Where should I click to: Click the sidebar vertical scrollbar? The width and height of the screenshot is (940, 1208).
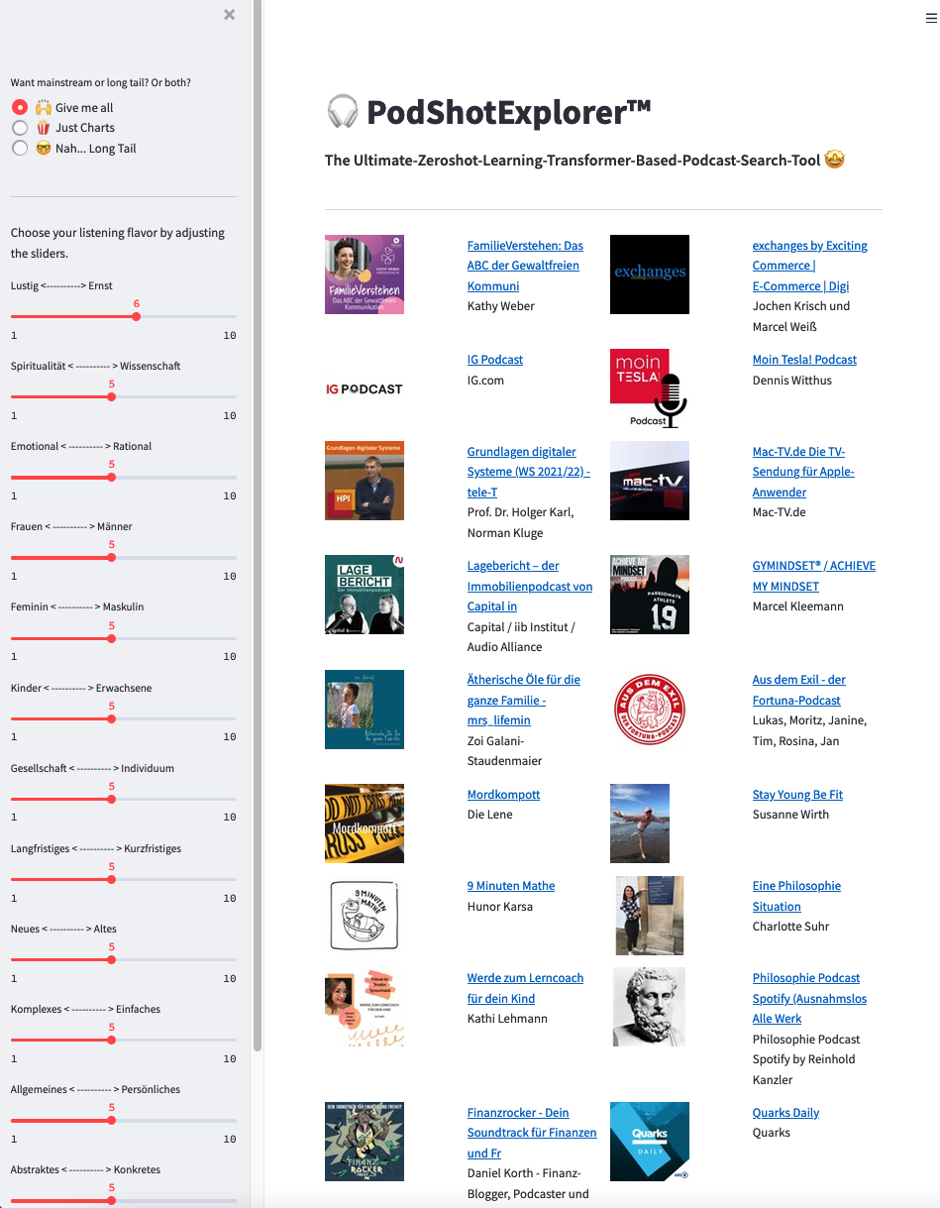click(258, 525)
